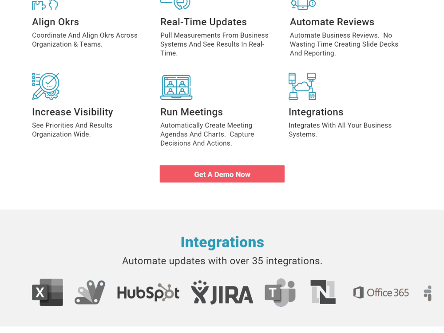Click the Real-Time Updates heading

203,22
